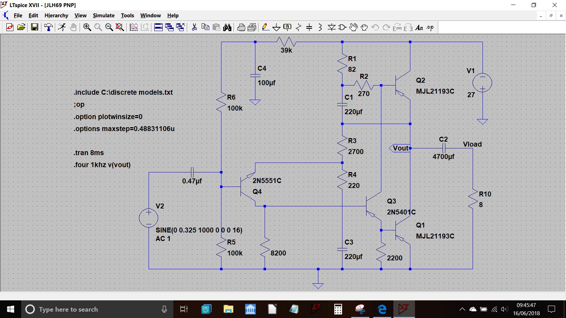Pick the Ground symbol tool
566x318 pixels.
pos(277,27)
